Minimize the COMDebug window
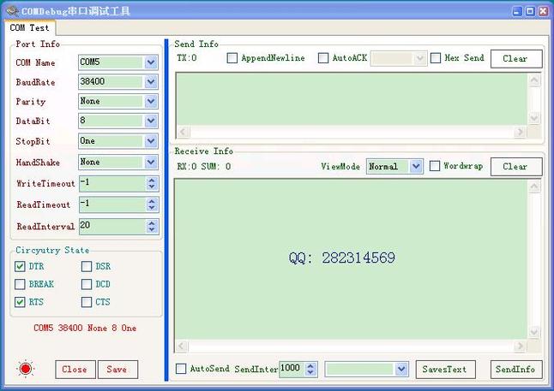554x391 pixels. (x=517, y=11)
